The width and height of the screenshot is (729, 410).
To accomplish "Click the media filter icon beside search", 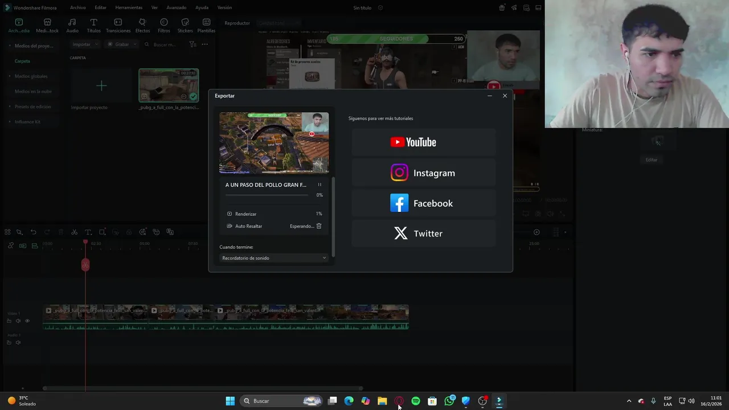I will (x=193, y=44).
